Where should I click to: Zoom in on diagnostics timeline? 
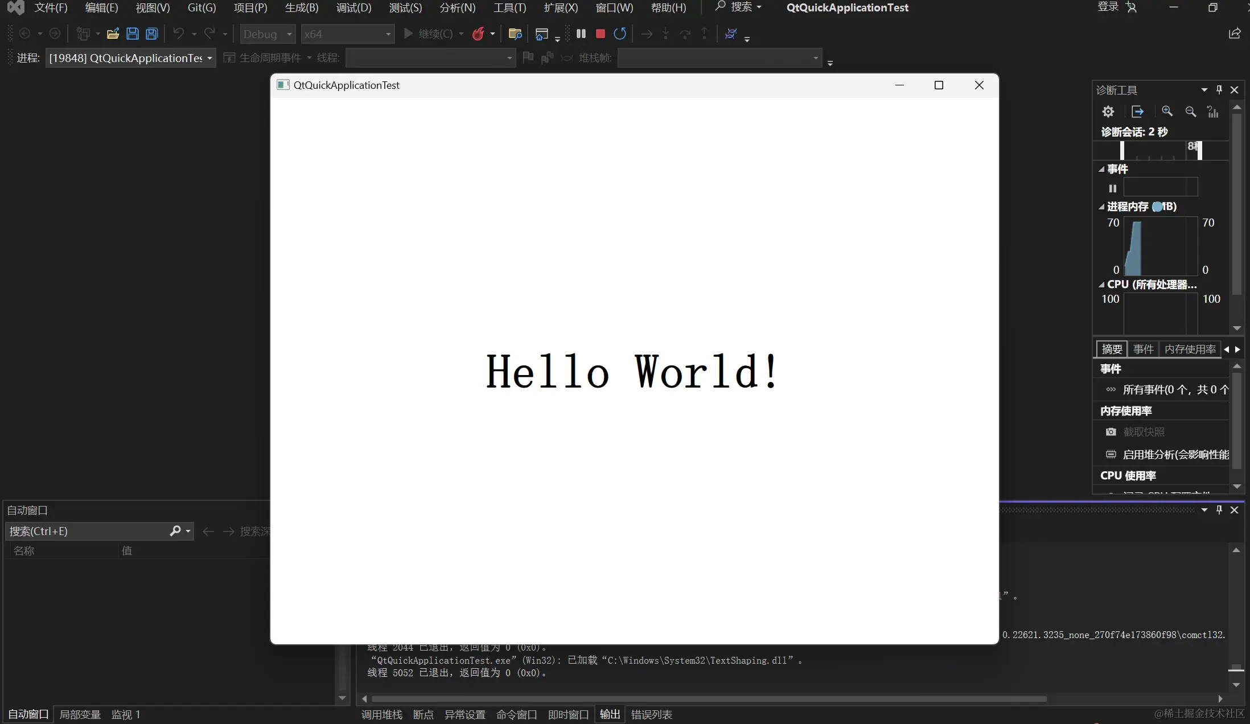click(1167, 112)
